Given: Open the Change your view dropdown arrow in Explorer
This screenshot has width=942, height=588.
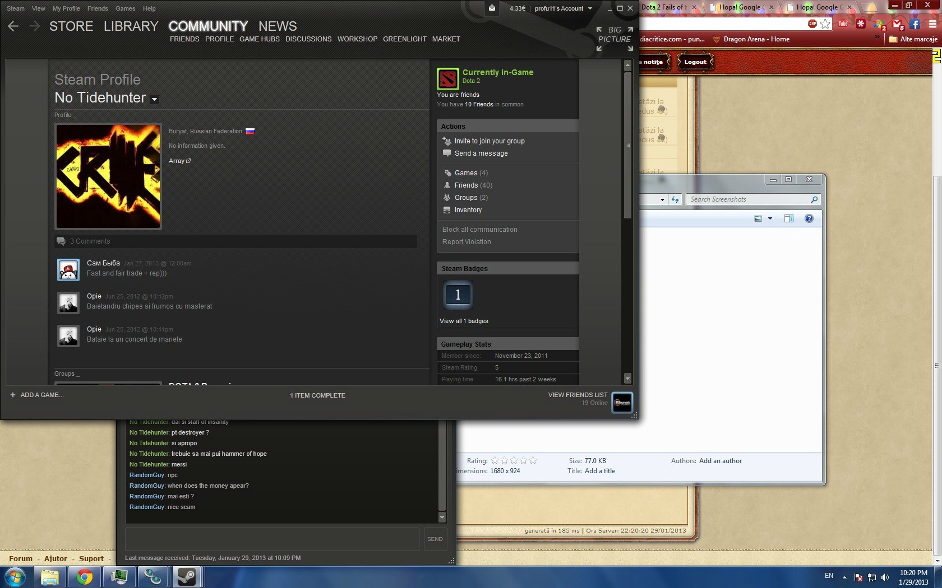Looking at the screenshot, I should tap(770, 218).
